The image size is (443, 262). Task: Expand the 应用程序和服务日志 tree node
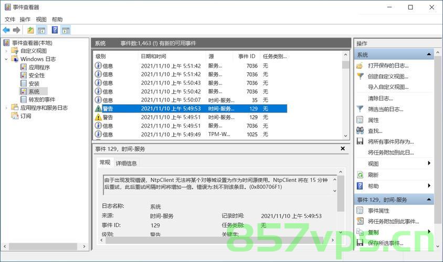(6, 108)
